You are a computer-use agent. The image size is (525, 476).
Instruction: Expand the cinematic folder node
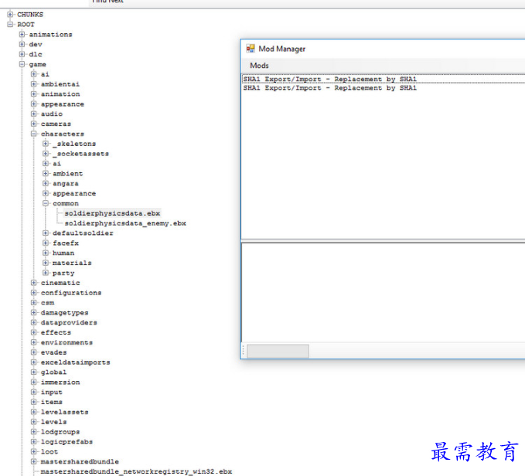click(33, 283)
